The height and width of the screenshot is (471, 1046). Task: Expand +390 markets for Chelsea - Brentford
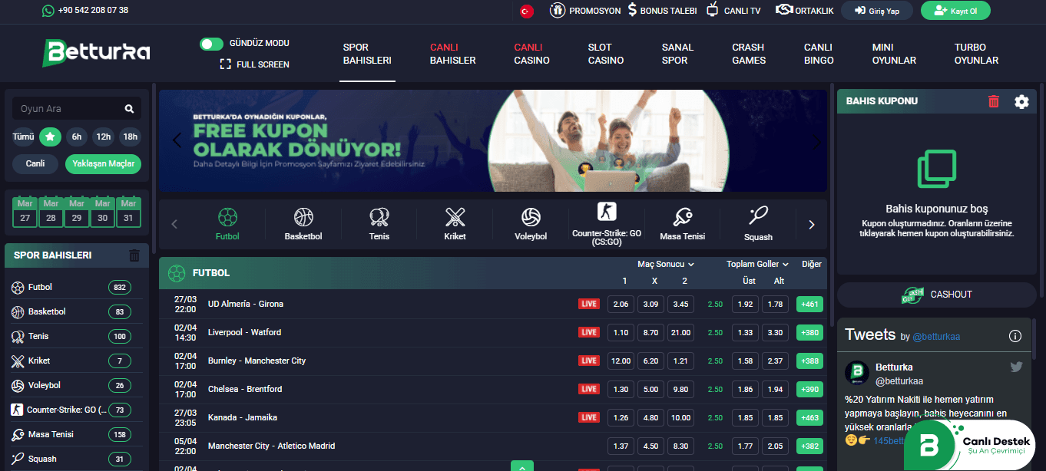(809, 390)
